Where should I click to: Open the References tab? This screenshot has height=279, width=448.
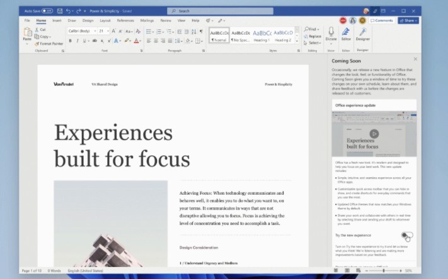[x=125, y=20]
